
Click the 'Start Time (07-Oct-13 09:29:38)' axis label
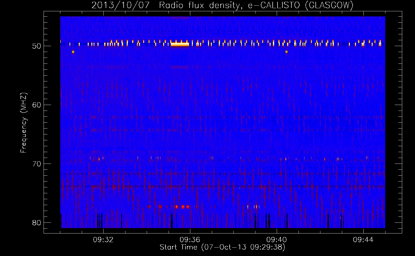[222, 247]
